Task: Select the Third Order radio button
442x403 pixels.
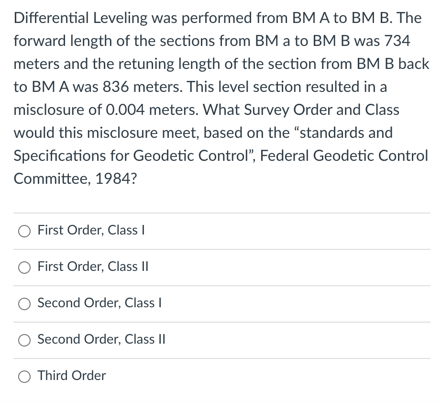Action: [x=24, y=376]
